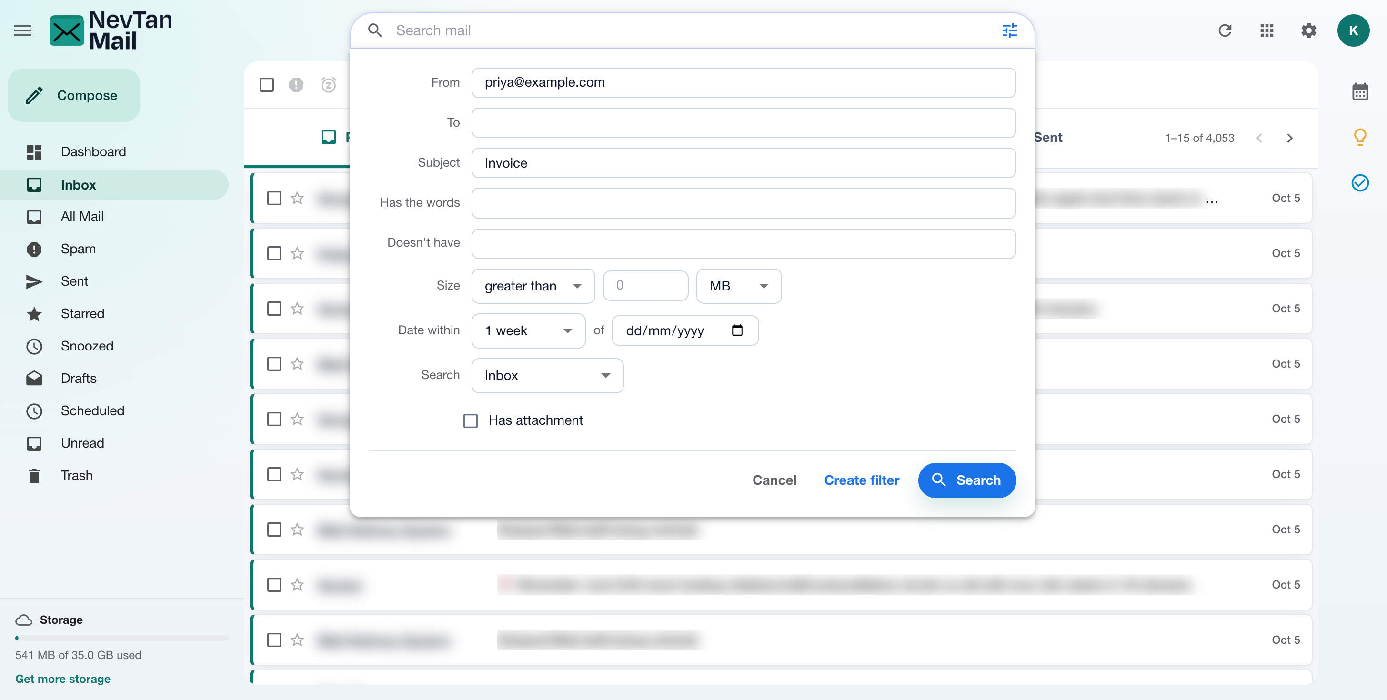Focus the From field with priya@example.com
This screenshot has width=1387, height=700.
(744, 82)
